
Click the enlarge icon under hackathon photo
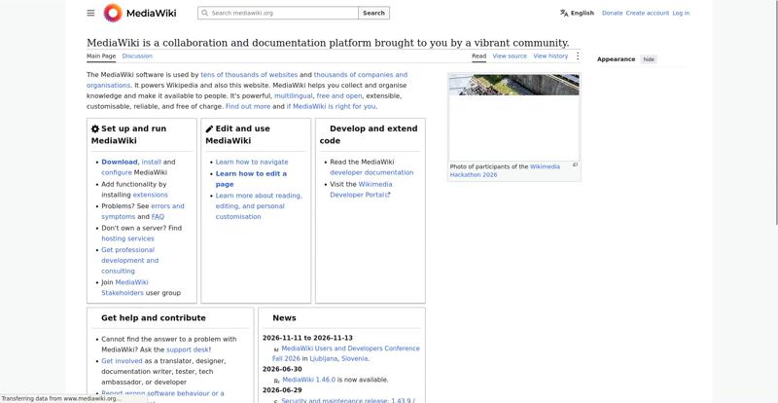tap(575, 165)
